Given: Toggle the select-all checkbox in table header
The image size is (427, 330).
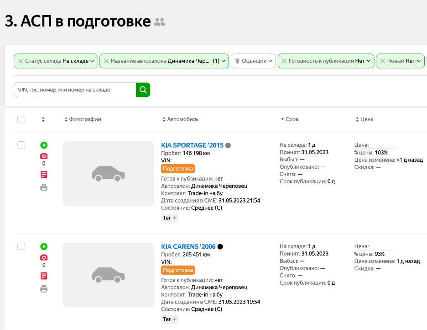Looking at the screenshot, I should (21, 119).
